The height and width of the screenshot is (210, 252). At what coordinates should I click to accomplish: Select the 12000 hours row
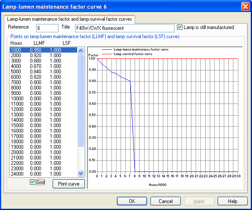[44, 109]
